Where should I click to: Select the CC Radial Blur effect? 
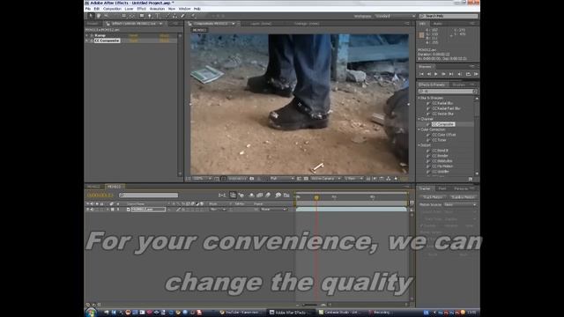442,103
